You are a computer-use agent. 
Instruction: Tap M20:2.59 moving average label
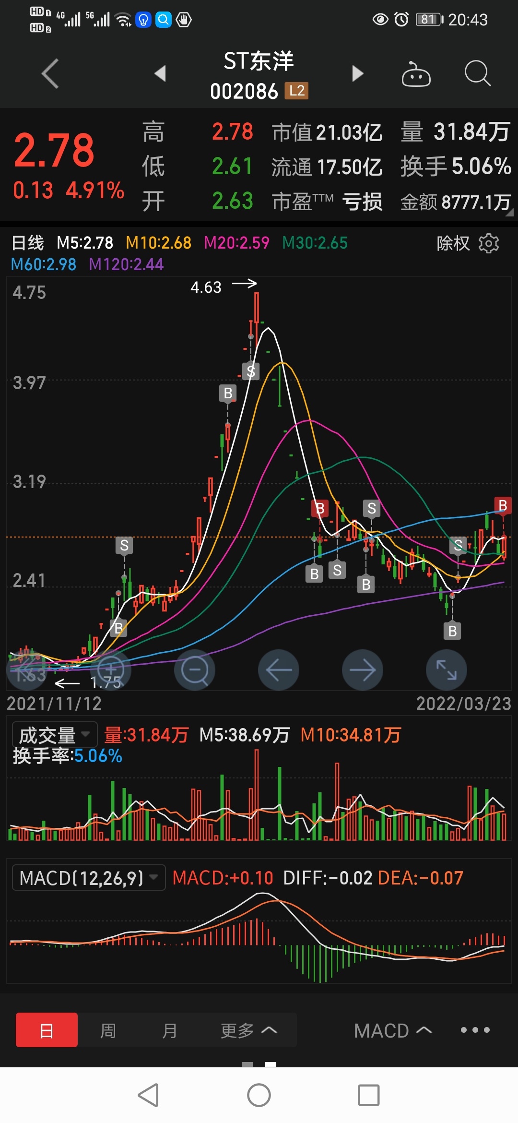point(236,243)
